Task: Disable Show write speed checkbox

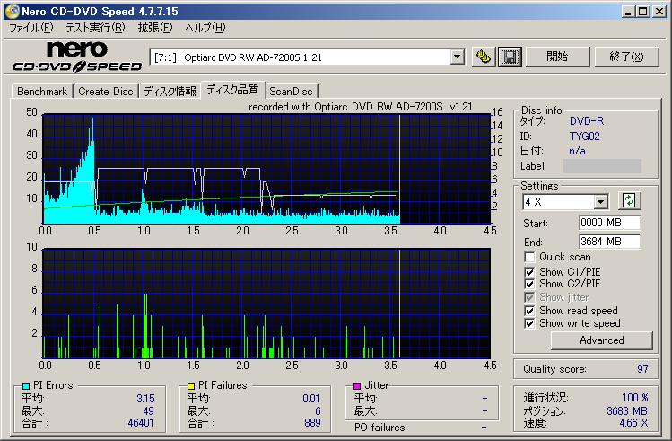Action: click(529, 323)
